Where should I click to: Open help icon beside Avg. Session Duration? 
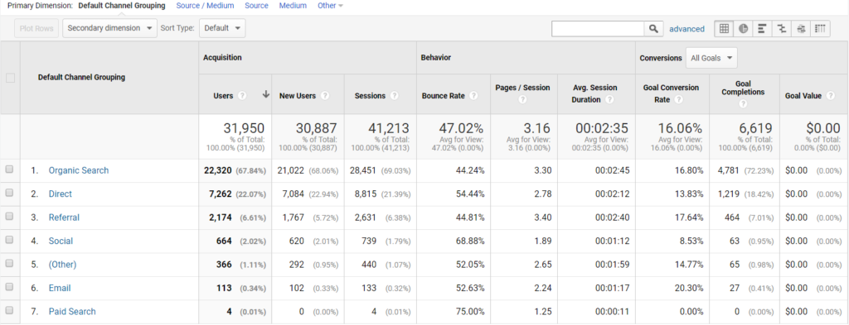[609, 99]
